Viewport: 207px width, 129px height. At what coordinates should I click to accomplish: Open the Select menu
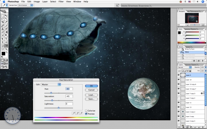53,2
